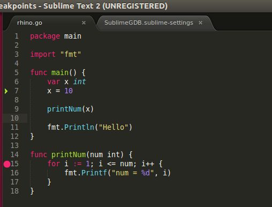Click the number 10 in 'x = 10'
Viewport: 272px width, 207px height.
pos(69,91)
